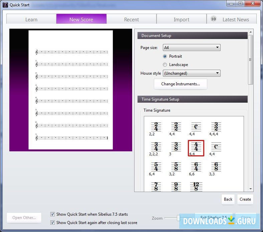Select Landscape orientation
Viewport: 263px width, 232px height.
click(x=165, y=65)
